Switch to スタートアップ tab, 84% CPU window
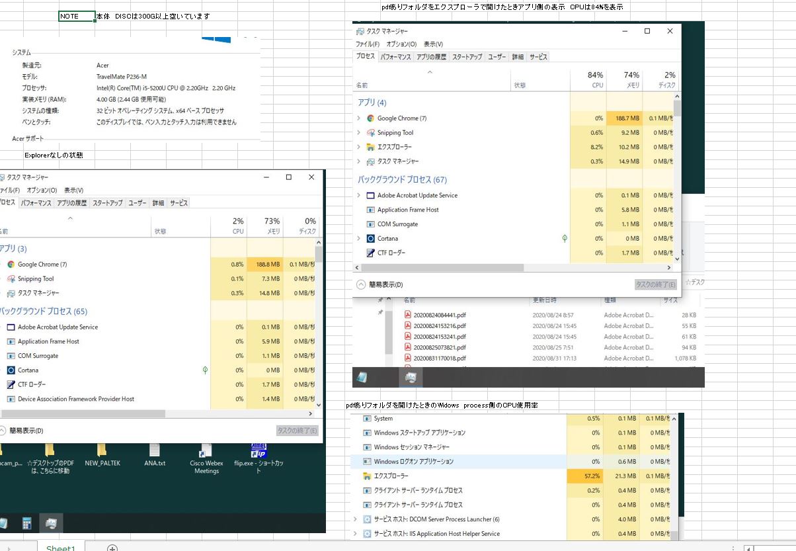Screen dimensions: 796x551 (x=467, y=58)
